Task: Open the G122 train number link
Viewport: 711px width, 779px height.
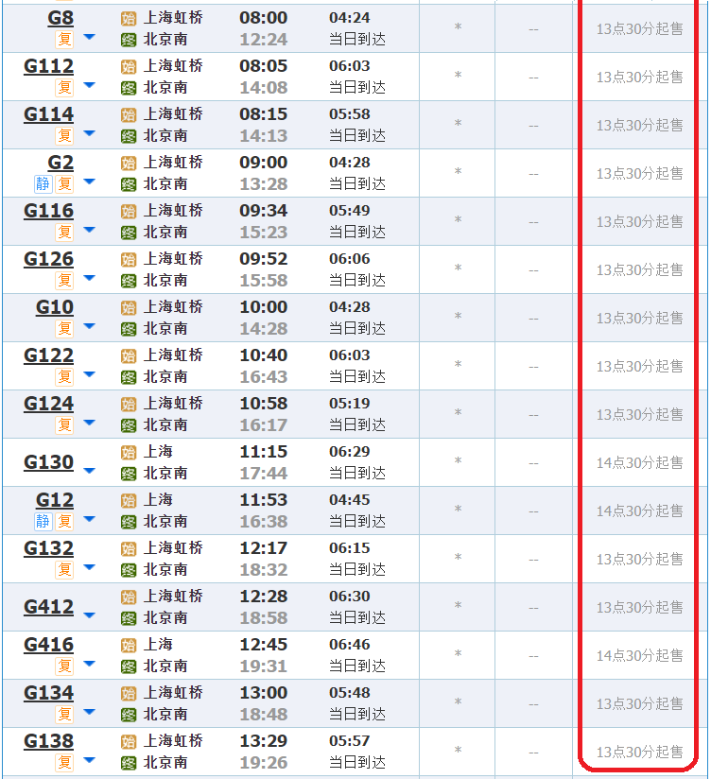Action: 49,355
